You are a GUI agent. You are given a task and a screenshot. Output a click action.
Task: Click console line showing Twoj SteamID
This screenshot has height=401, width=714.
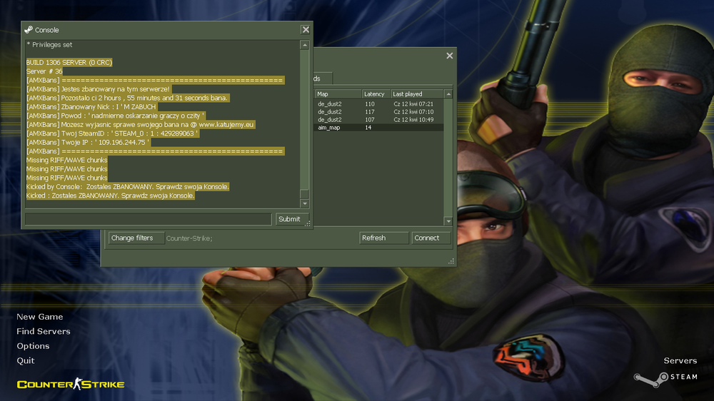coord(113,133)
